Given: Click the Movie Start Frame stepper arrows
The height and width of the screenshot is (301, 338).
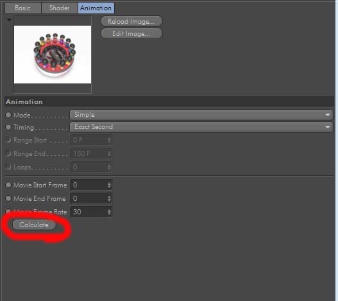Looking at the screenshot, I should tap(109, 185).
